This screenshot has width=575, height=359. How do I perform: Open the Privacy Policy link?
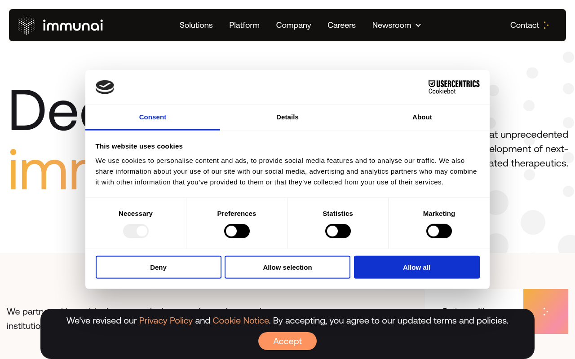point(166,320)
